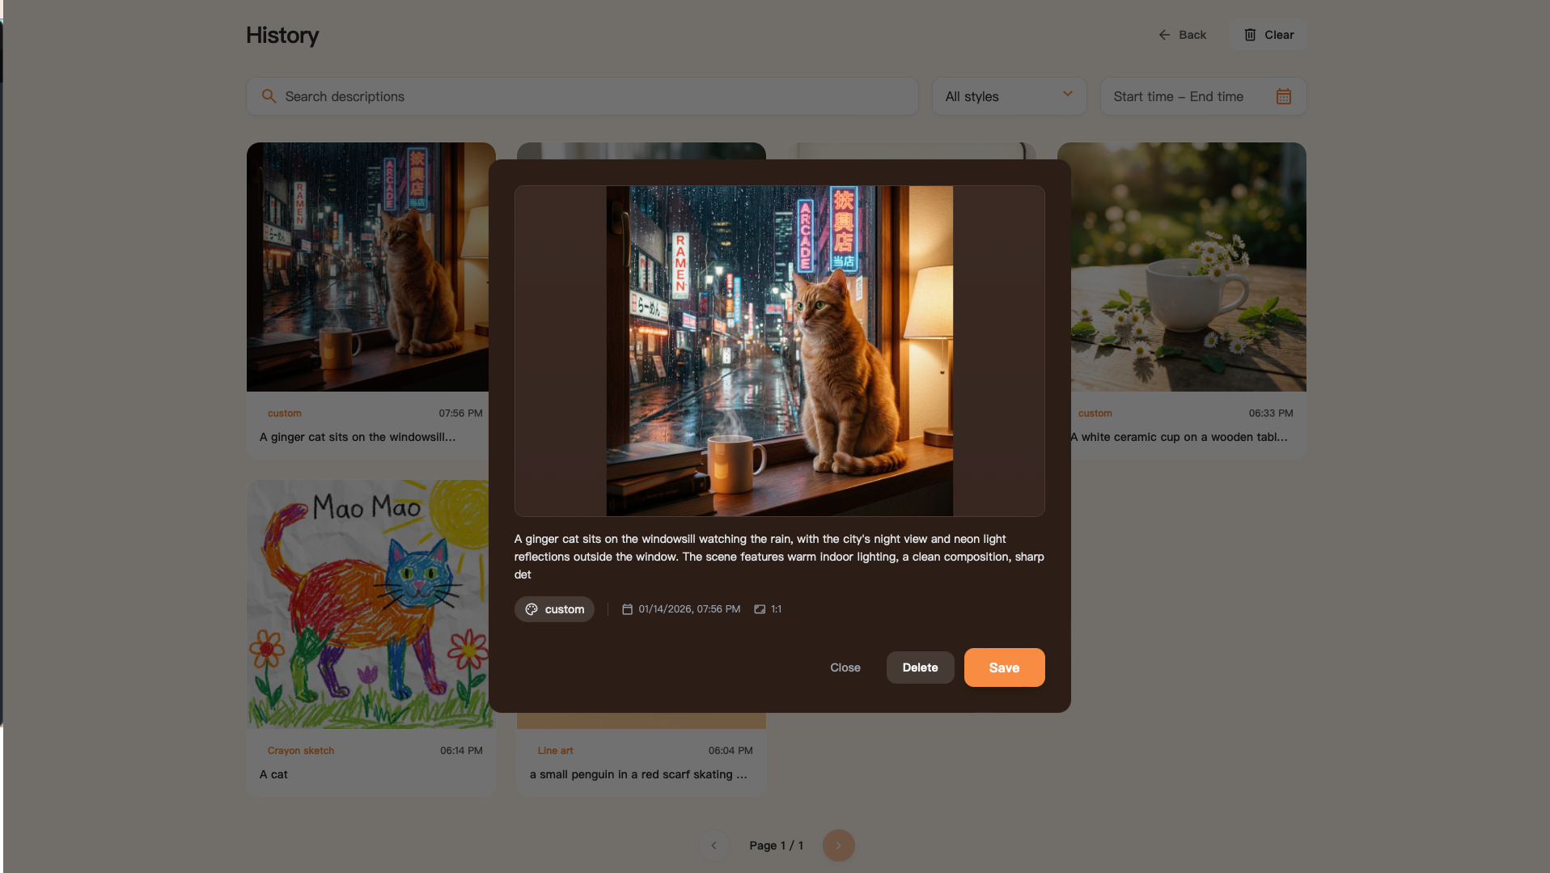Image resolution: width=1550 pixels, height=873 pixels.
Task: Select the ginger cat history card thumbnail
Action: (368, 267)
